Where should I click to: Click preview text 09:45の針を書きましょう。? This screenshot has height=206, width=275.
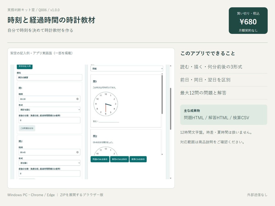pos(103,142)
